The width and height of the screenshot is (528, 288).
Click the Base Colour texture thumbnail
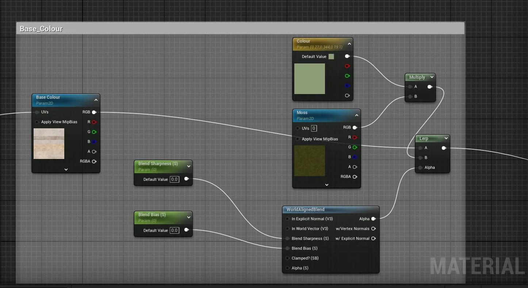[49, 144]
